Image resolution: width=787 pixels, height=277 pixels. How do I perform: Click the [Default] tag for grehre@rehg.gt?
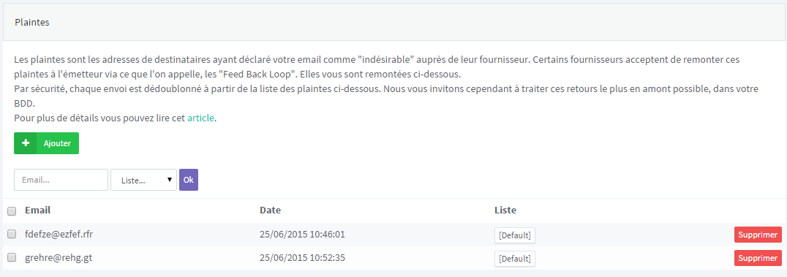click(515, 259)
